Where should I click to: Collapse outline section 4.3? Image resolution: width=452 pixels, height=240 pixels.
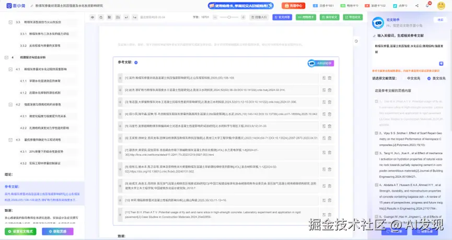(x=10, y=140)
